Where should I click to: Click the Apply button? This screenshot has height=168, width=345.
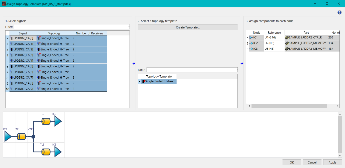[x=332, y=162]
